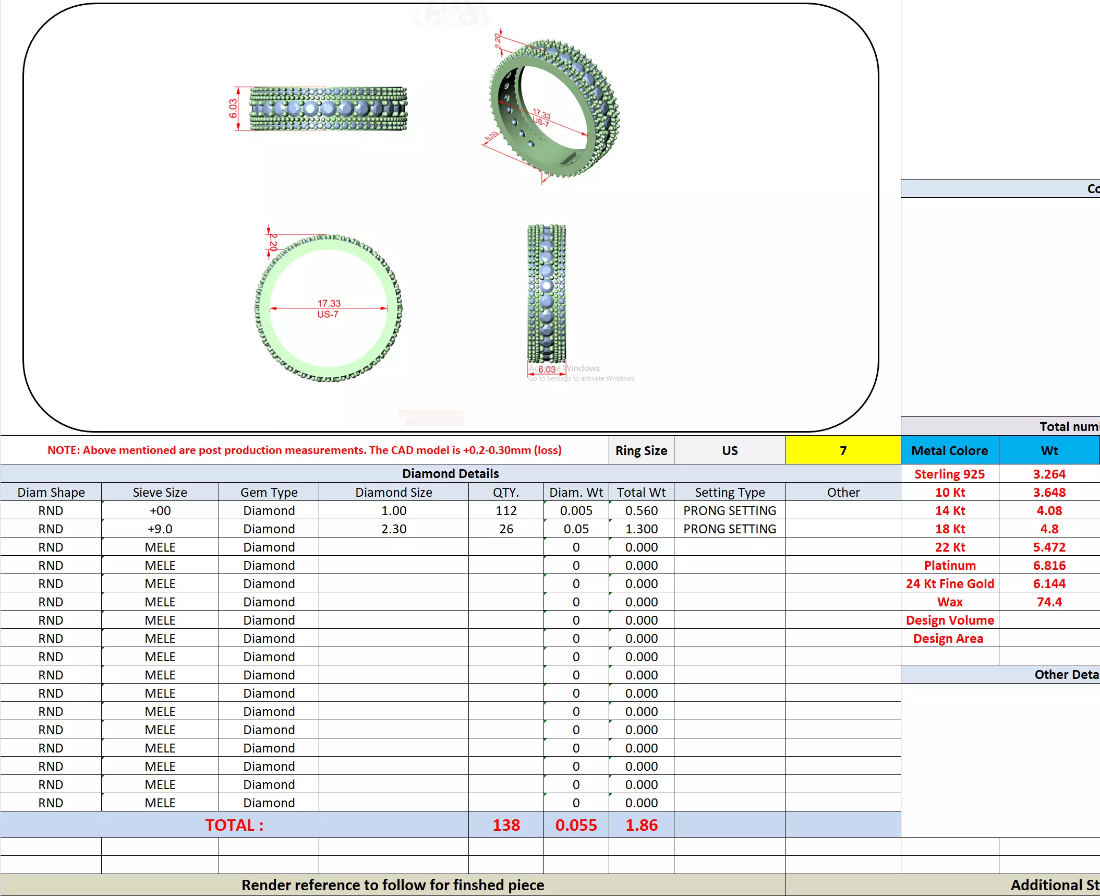Select first PRONG SETTING cell
The width and height of the screenshot is (1100, 896).
729,510
